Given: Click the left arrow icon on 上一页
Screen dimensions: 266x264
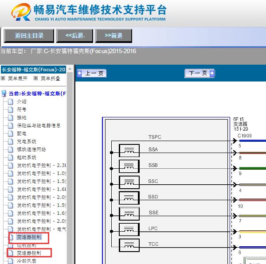Looking at the screenshot, I should (79, 74).
